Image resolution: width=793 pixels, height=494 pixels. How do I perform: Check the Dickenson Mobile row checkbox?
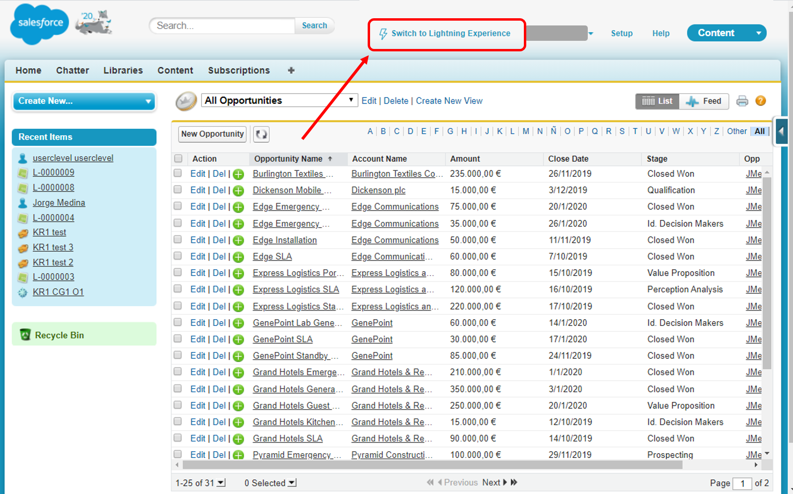178,190
